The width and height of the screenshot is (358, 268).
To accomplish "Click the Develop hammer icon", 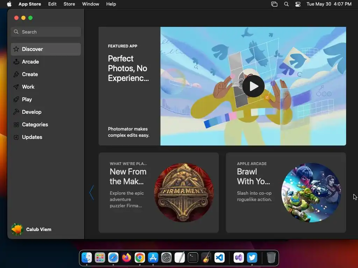I will pyautogui.click(x=16, y=112).
